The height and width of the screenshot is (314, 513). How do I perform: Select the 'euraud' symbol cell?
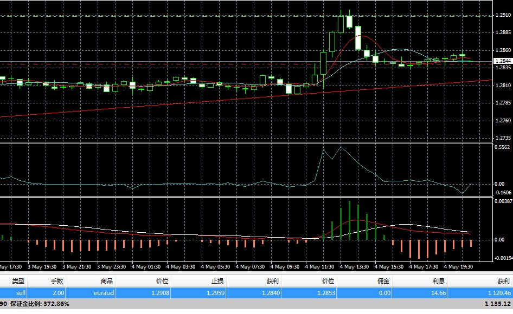[x=104, y=293]
